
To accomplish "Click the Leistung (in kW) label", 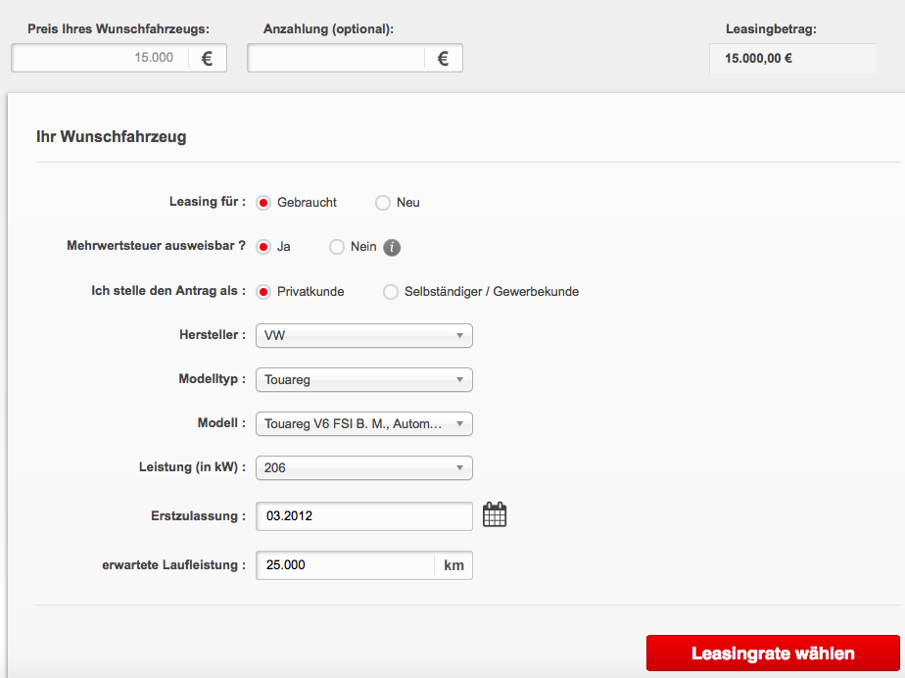I will click(192, 466).
